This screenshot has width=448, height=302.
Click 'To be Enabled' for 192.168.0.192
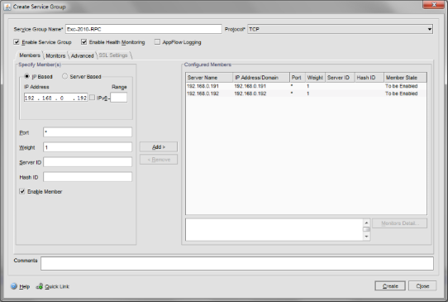click(401, 93)
